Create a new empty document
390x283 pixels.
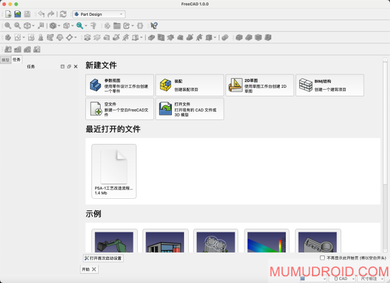click(x=8, y=14)
